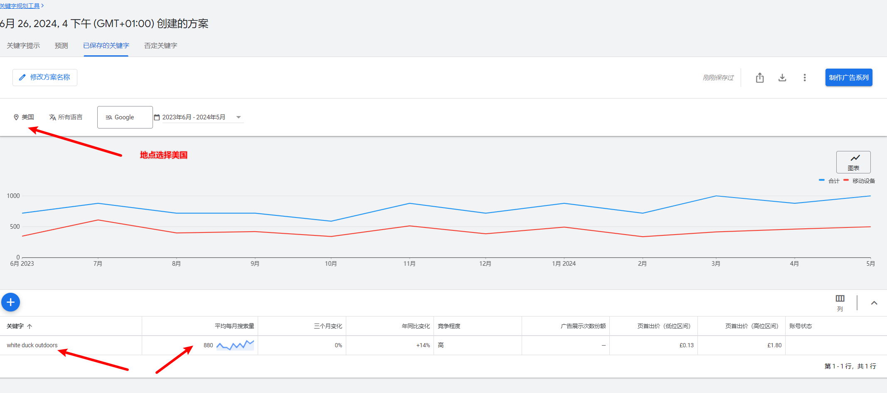Sort by the 关键字 column header
The image size is (887, 393).
pyautogui.click(x=15, y=326)
